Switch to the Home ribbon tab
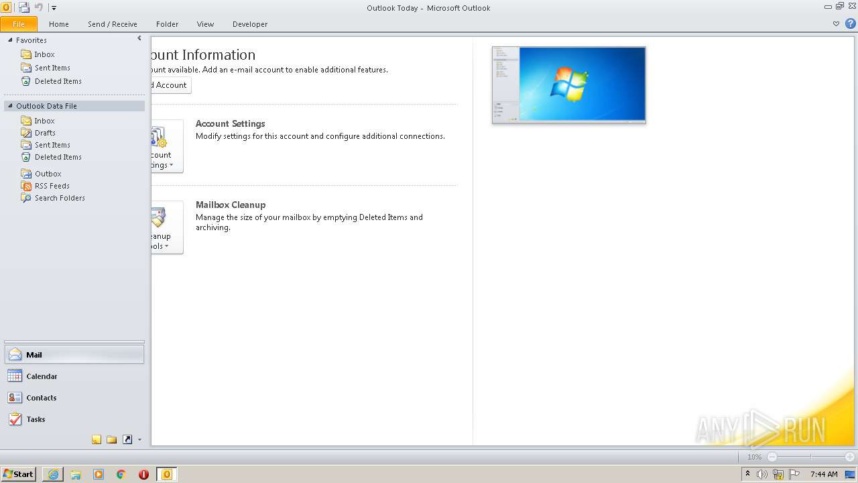Image resolution: width=858 pixels, height=483 pixels. [x=59, y=24]
